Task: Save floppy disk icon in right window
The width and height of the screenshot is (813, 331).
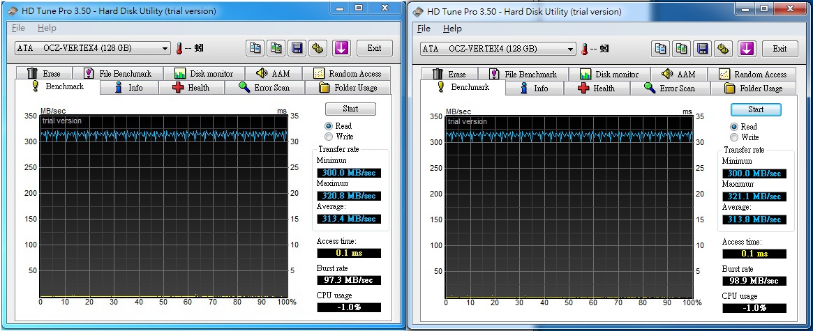Action: [x=703, y=49]
